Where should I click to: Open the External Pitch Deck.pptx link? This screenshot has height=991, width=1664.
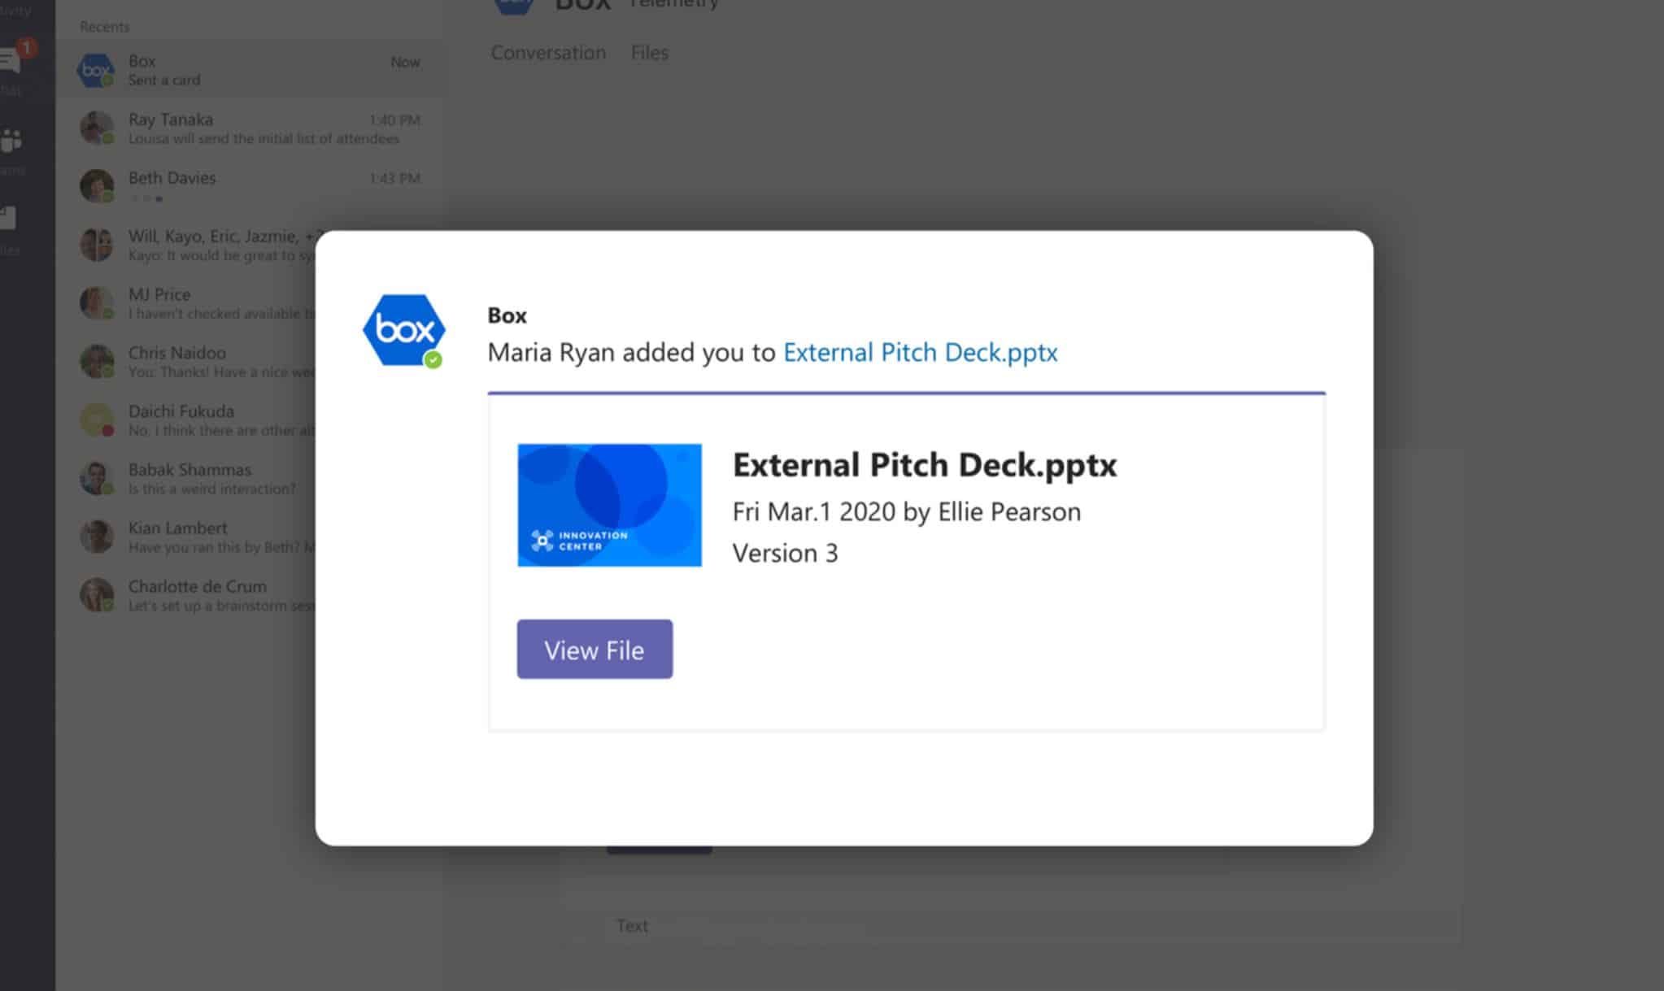click(x=920, y=352)
